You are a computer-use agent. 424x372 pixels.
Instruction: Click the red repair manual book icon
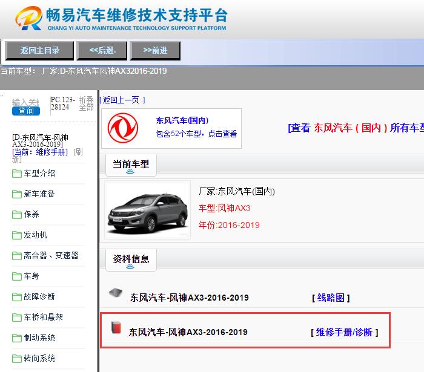tap(116, 327)
